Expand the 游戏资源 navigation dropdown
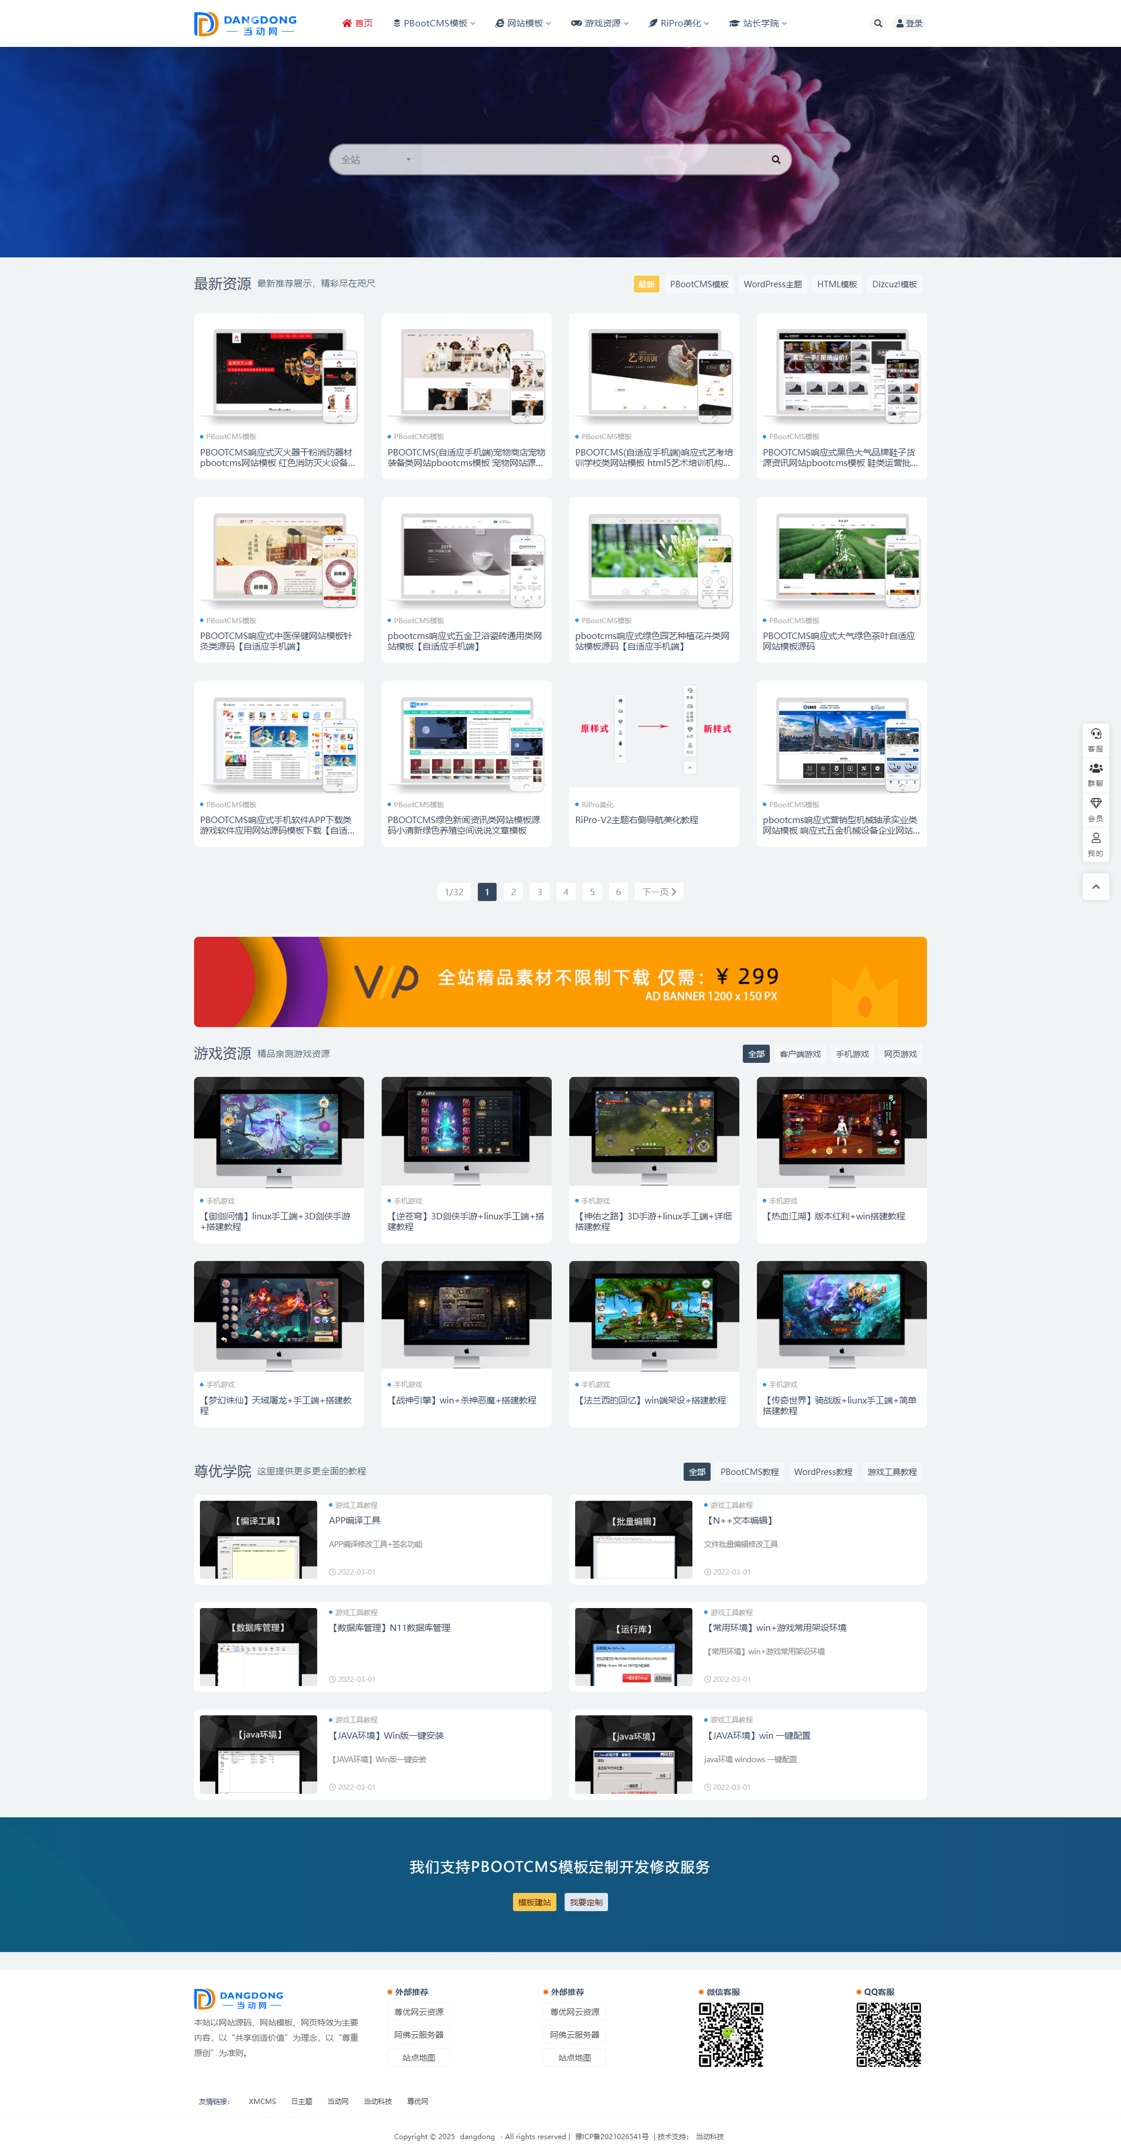Image resolution: width=1121 pixels, height=2155 pixels. [x=600, y=23]
